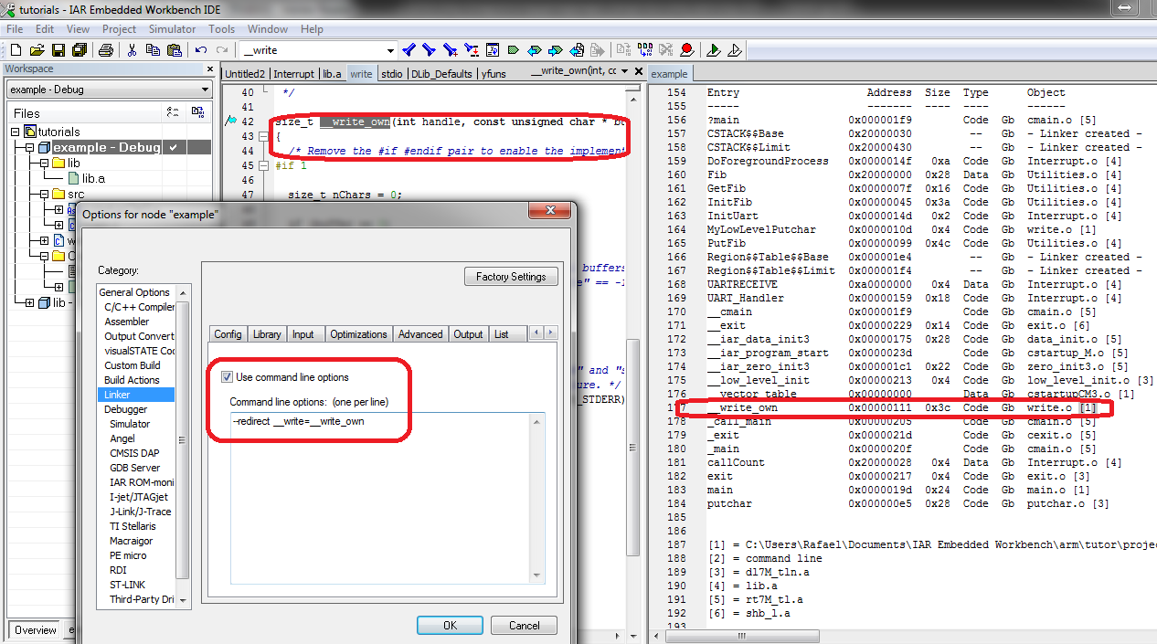Click the Factory Settings button
Viewport: 1157px width, 644px height.
point(511,277)
